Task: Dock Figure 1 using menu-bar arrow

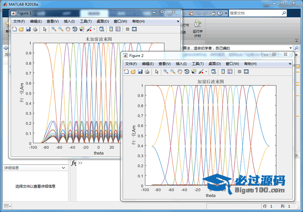Action: click(x=178, y=21)
